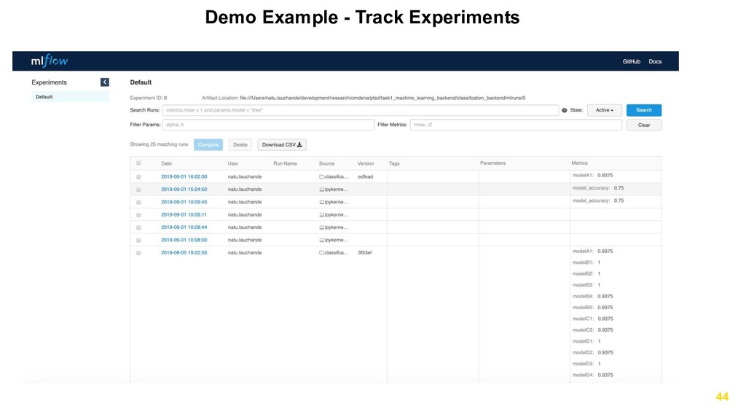Click the 'modelD3: 1' metric value

(x=586, y=364)
